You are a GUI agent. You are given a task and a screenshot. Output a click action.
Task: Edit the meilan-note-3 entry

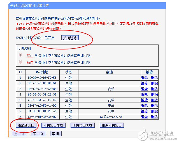click(x=144, y=117)
